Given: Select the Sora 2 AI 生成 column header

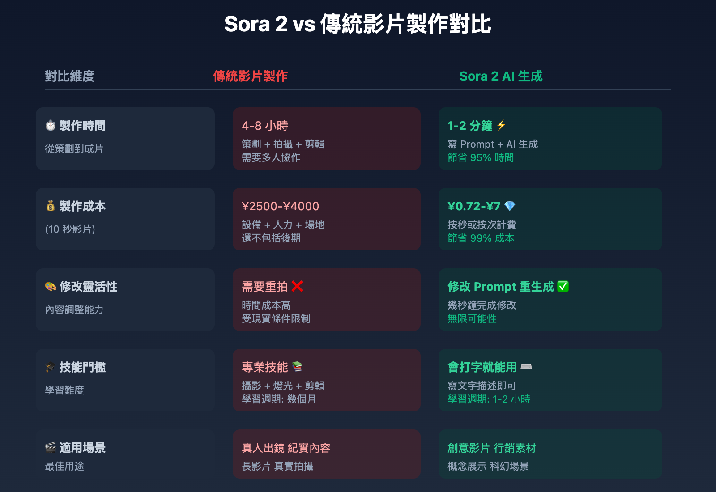Looking at the screenshot, I should pyautogui.click(x=501, y=76).
